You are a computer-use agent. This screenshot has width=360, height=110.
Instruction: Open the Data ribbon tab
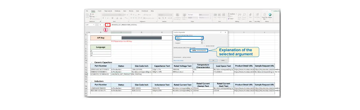point(125,11)
